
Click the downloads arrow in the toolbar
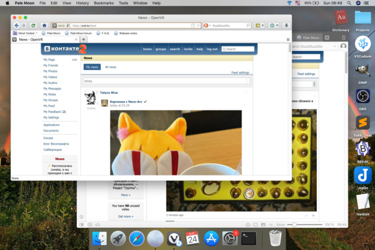click(x=286, y=25)
